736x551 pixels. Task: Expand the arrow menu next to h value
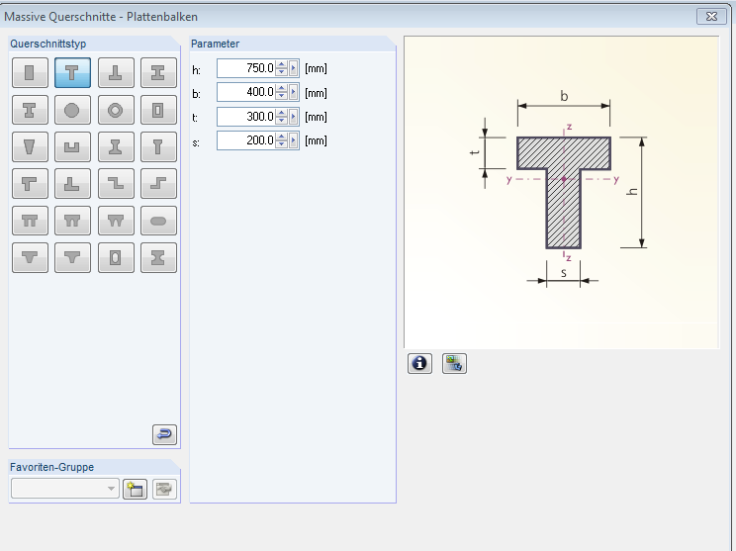click(293, 68)
